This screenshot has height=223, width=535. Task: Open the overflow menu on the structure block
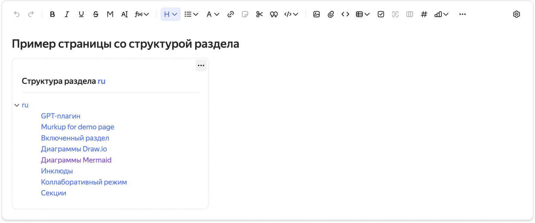point(201,65)
